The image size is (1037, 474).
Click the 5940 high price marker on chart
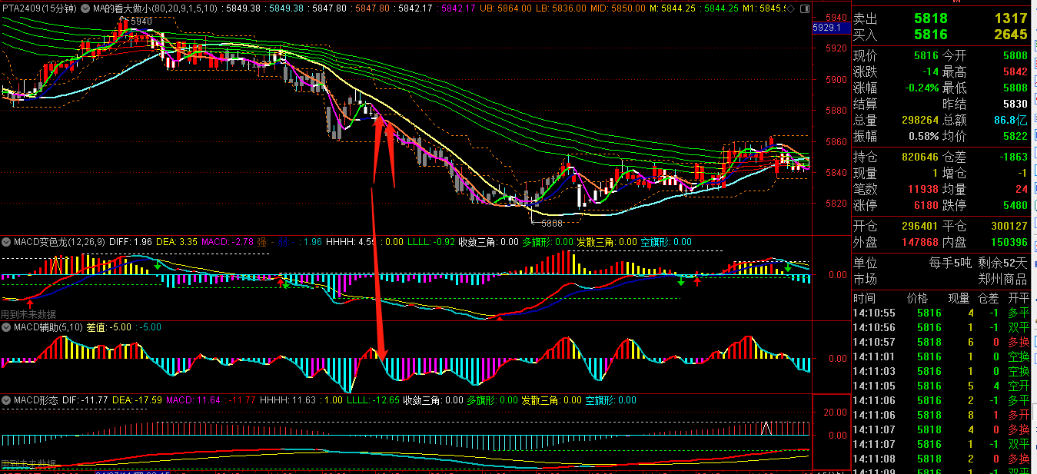[141, 22]
